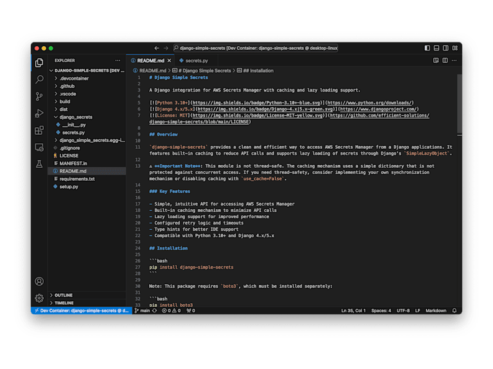
Task: Change encoding via UTF-8 status item
Action: click(x=403, y=311)
